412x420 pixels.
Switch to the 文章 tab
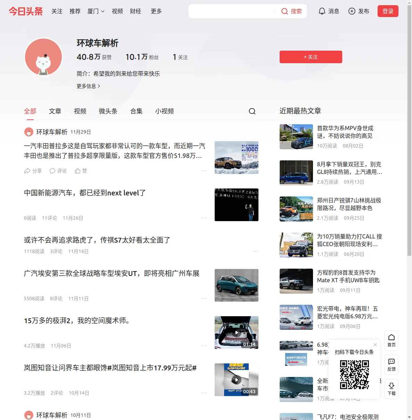[55, 111]
